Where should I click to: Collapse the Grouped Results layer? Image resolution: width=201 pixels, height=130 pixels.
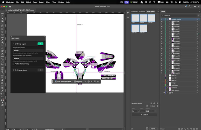tap(167, 19)
